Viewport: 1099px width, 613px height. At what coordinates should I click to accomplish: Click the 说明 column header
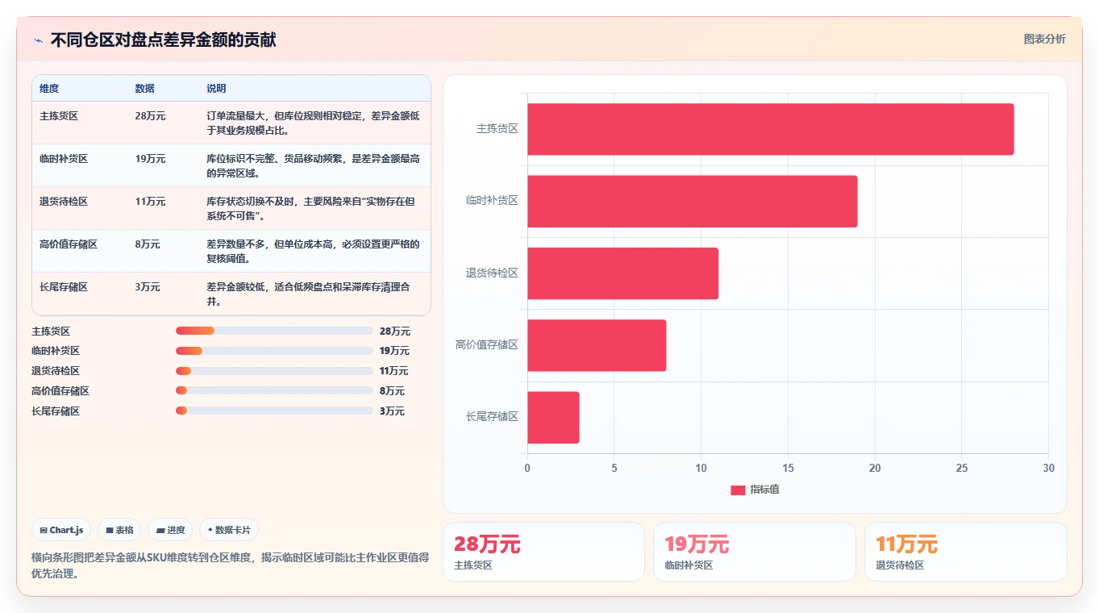216,88
